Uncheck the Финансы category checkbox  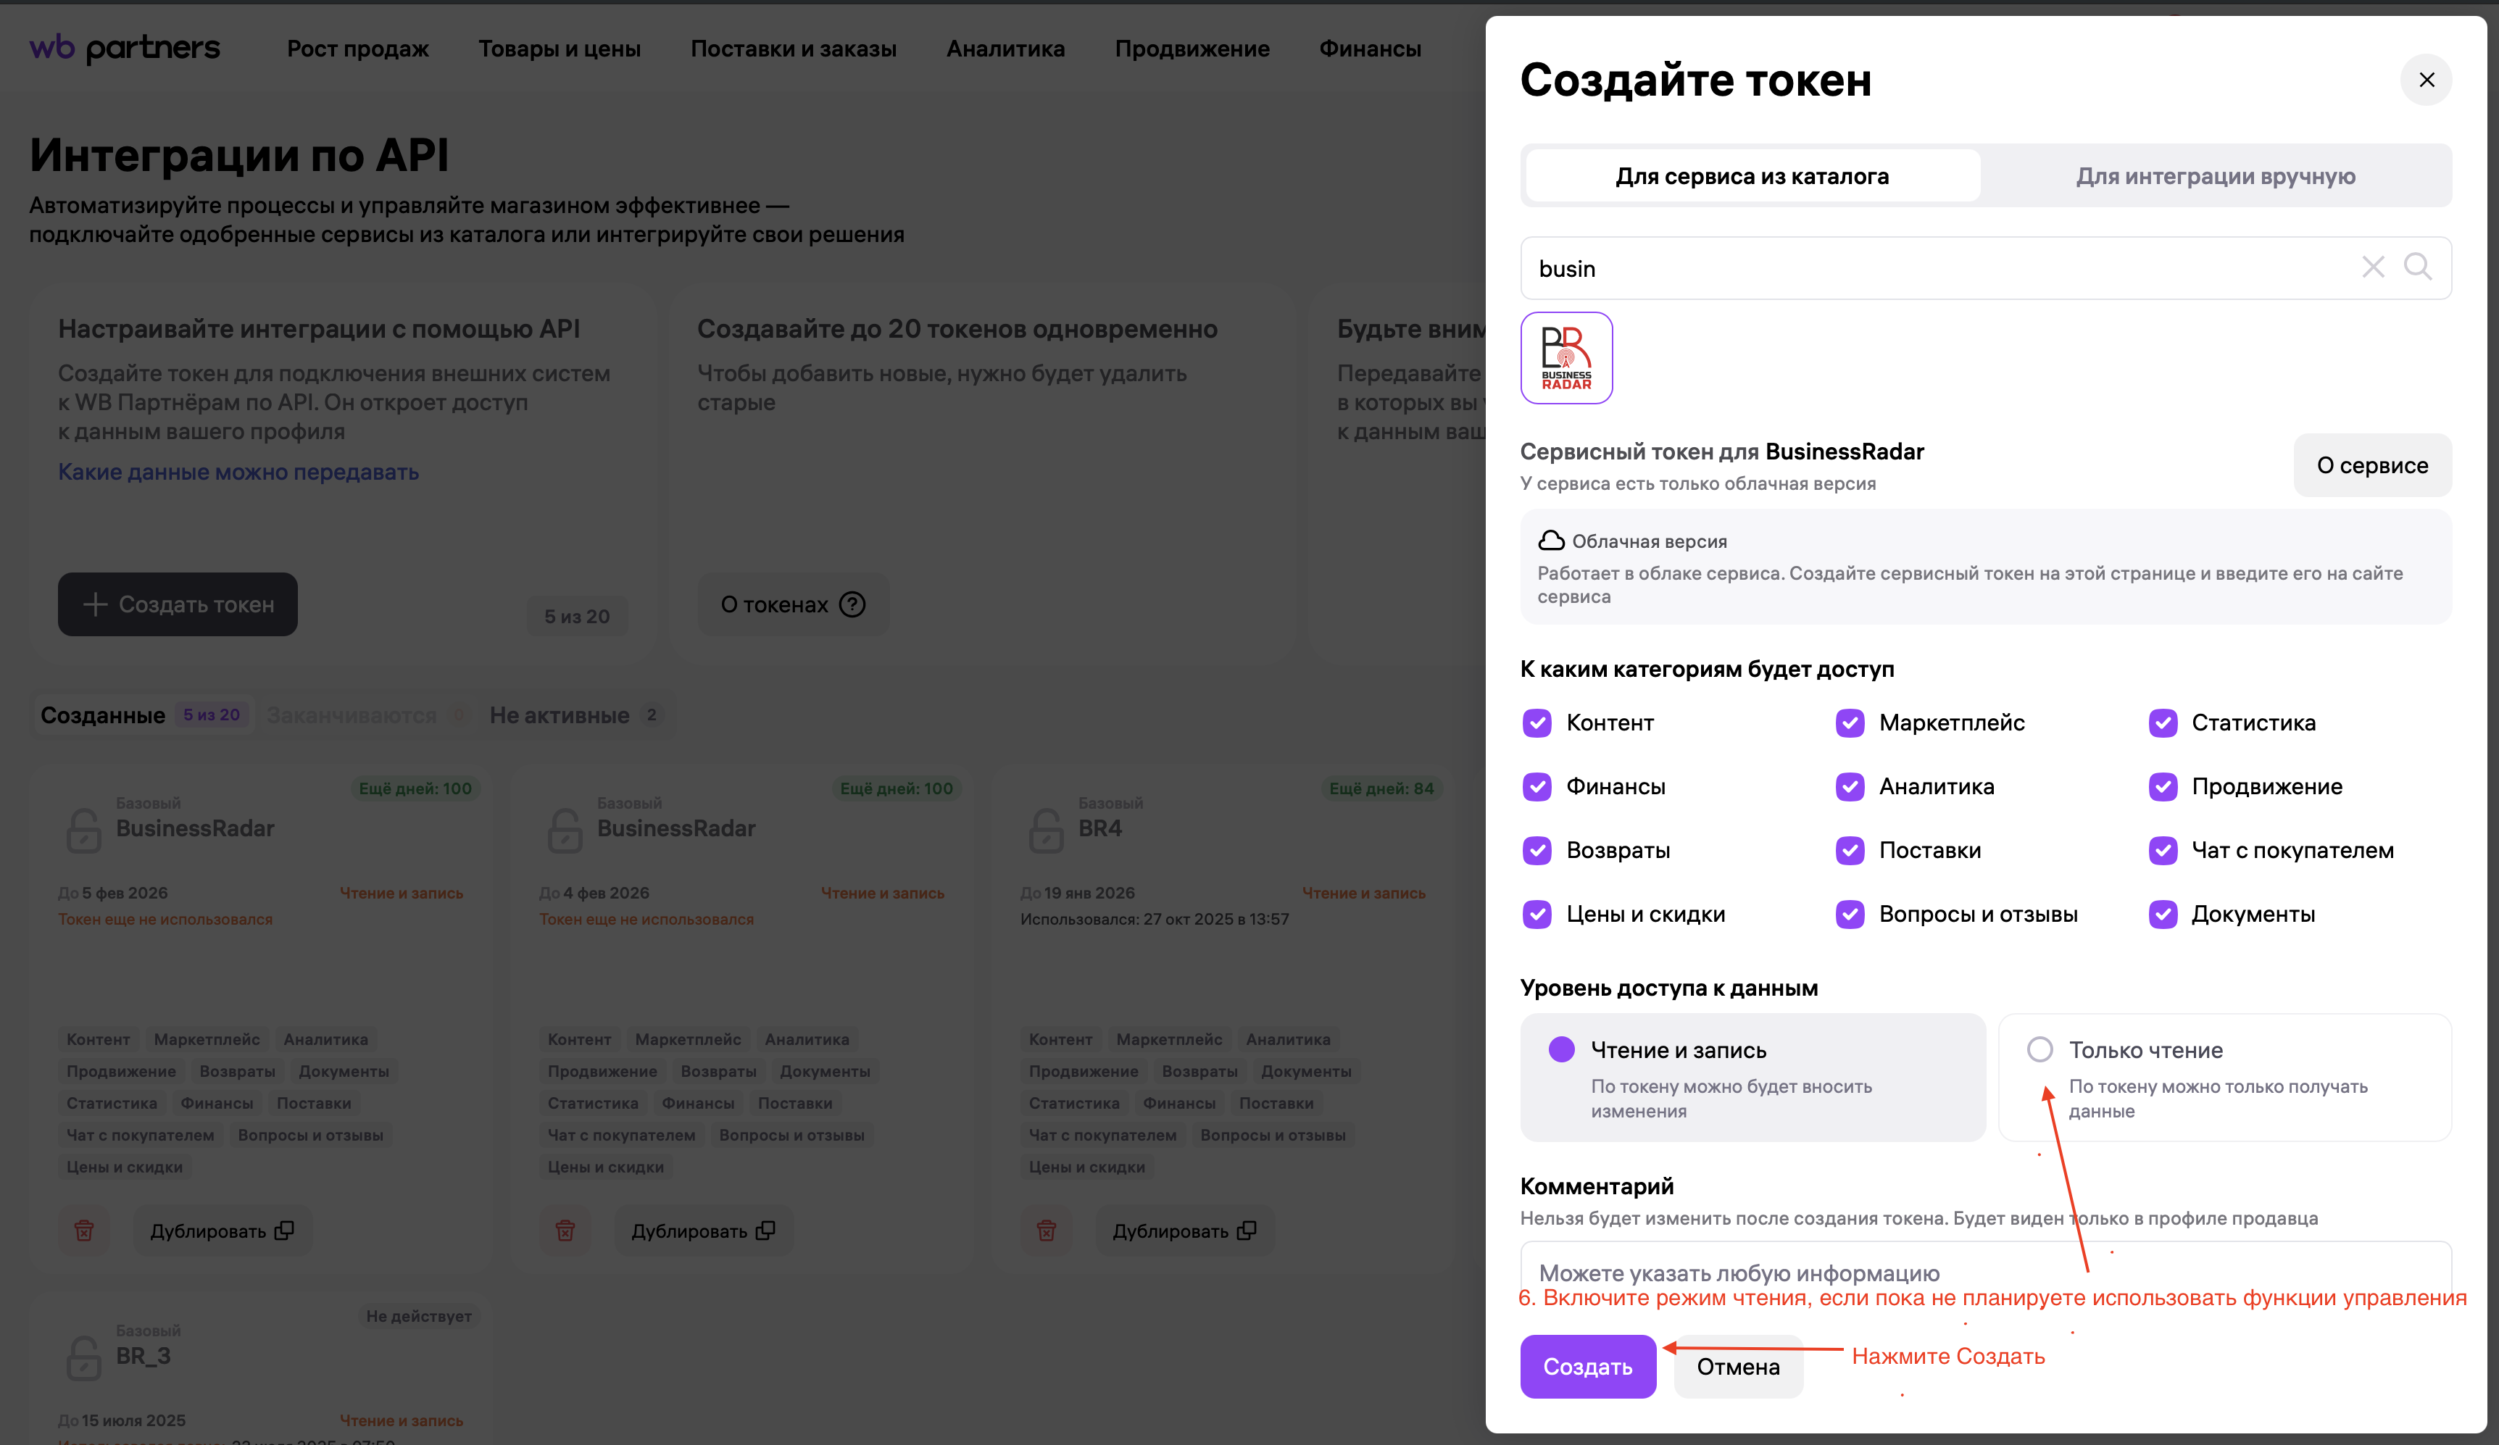tap(1537, 786)
